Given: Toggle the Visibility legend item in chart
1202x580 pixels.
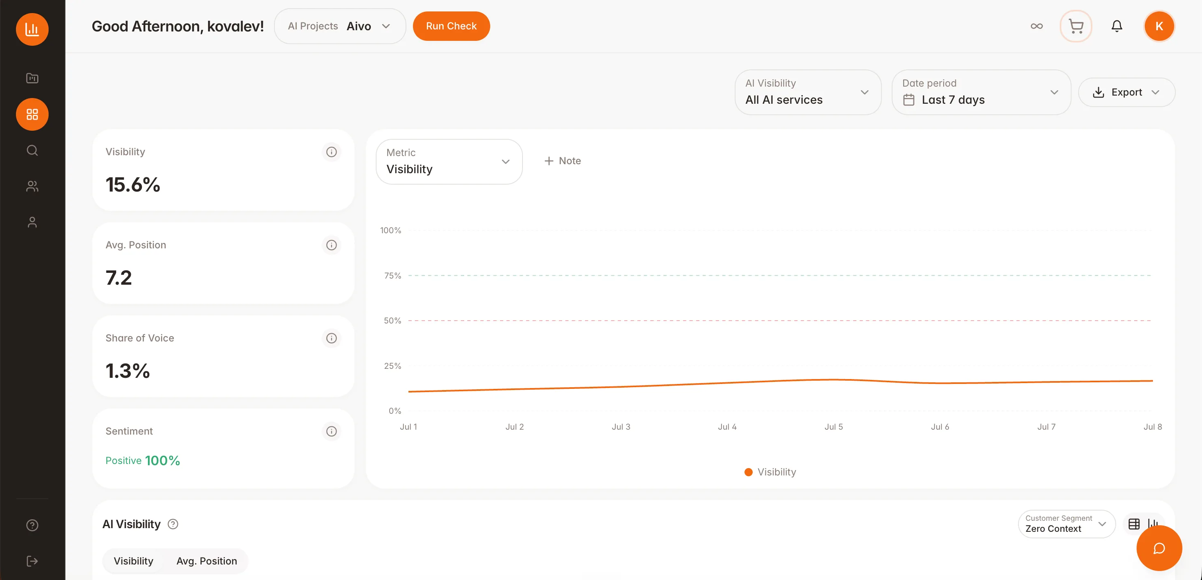Looking at the screenshot, I should pos(770,472).
